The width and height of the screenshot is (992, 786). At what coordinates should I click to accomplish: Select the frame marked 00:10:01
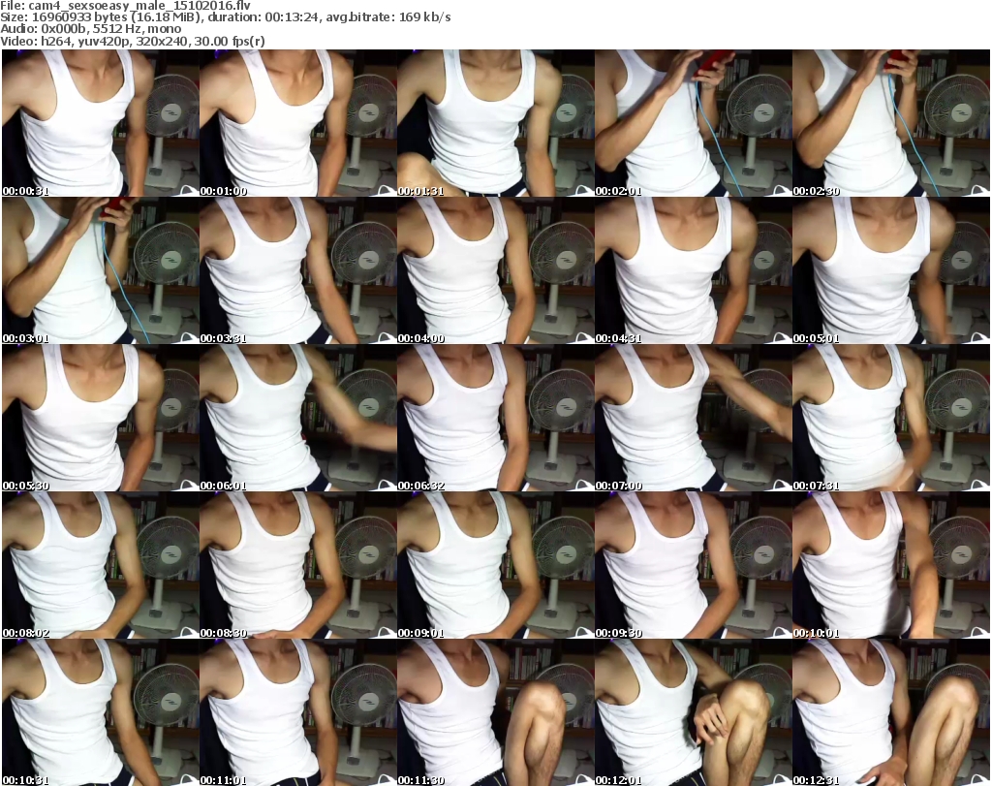coord(891,565)
